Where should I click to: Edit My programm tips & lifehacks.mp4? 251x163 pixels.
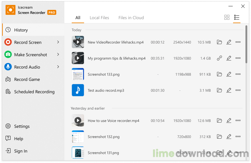coord(229,58)
